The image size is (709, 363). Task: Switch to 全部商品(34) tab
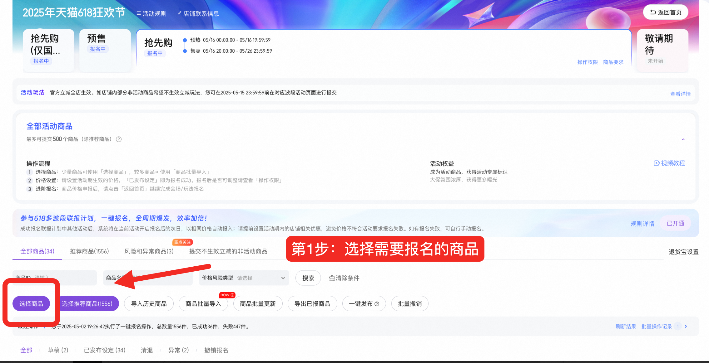pos(37,251)
